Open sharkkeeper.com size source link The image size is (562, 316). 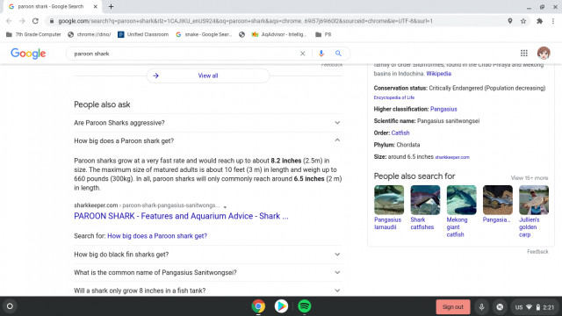click(452, 157)
